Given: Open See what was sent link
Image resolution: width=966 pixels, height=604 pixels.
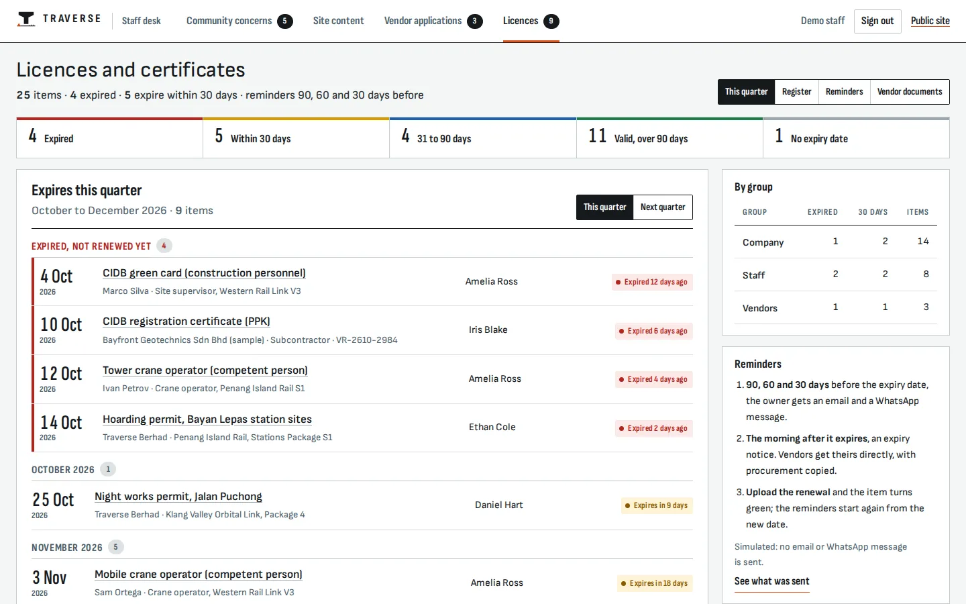Looking at the screenshot, I should pos(772,581).
